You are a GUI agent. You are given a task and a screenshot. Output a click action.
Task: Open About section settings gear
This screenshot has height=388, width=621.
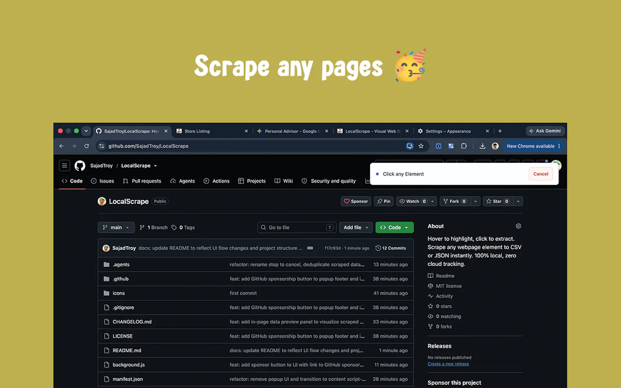pos(519,226)
